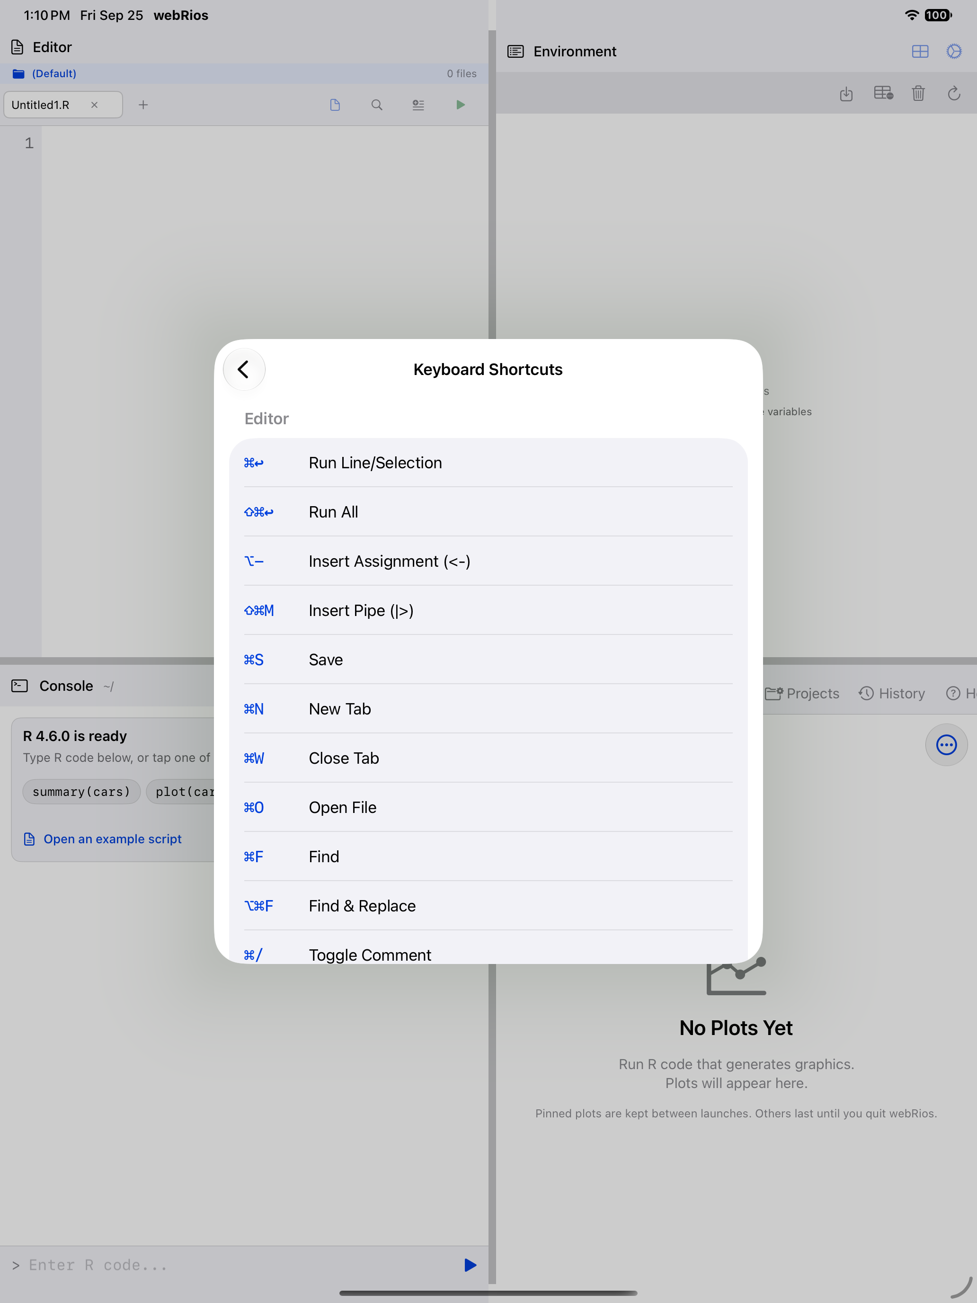Go back from Keyboard Shortcuts dialog
This screenshot has height=1303, width=977.
(244, 369)
